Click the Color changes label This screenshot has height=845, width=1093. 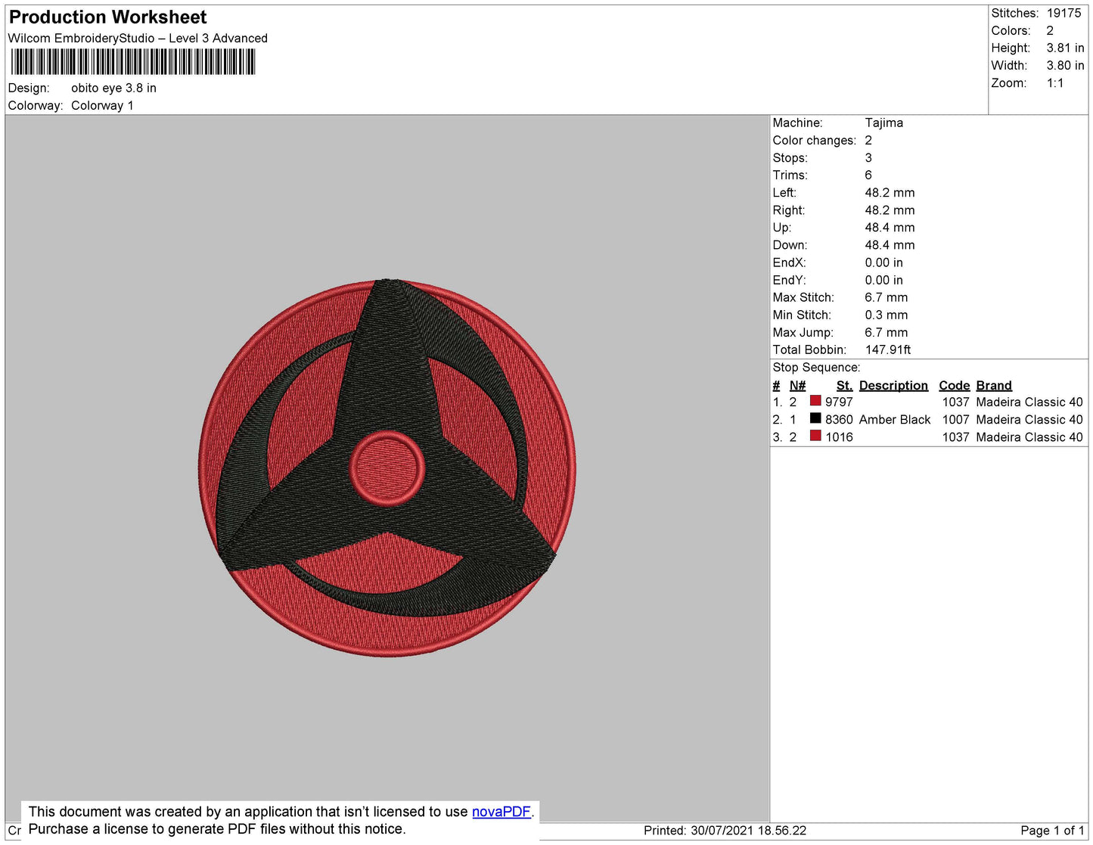814,141
